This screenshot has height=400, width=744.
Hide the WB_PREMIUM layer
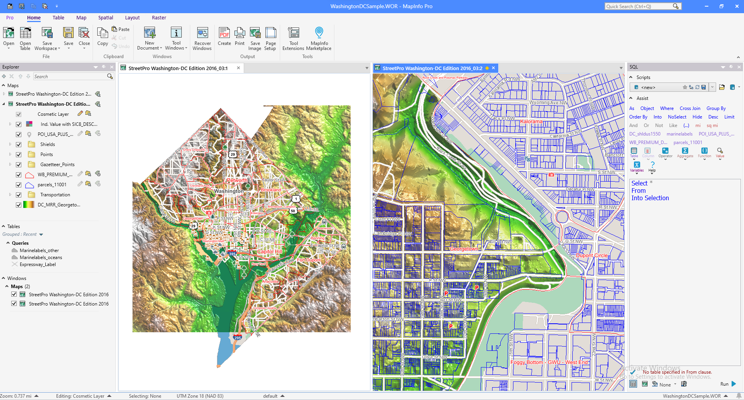(x=19, y=175)
